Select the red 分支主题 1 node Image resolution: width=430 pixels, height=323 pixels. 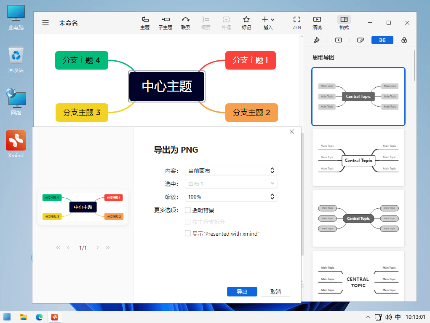pyautogui.click(x=250, y=60)
